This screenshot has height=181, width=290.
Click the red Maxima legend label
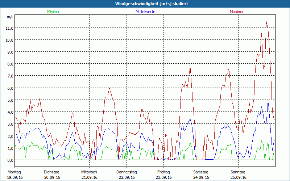[236, 12]
